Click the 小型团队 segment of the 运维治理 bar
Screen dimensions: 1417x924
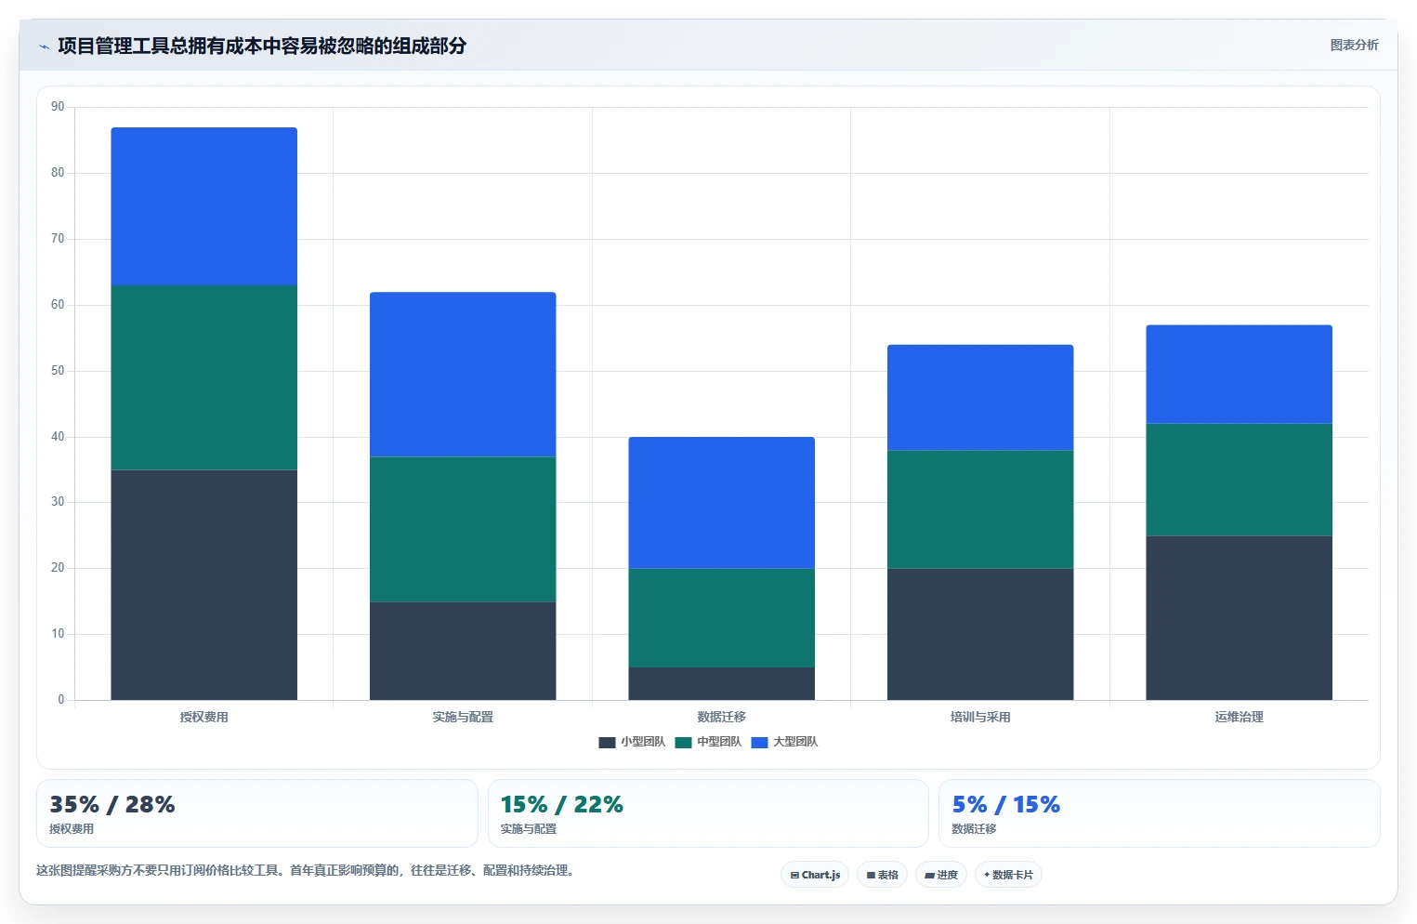click(1240, 618)
